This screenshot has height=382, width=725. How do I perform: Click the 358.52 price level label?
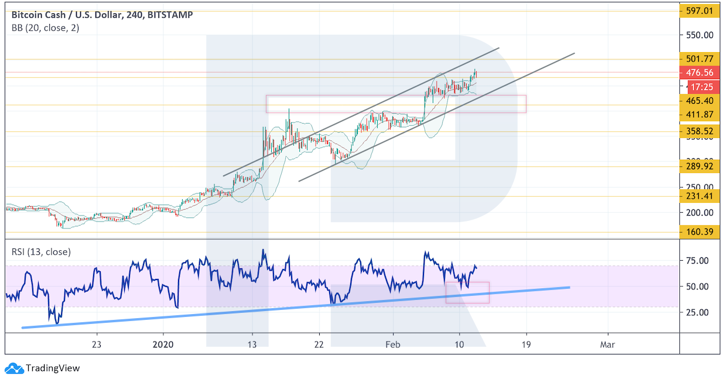tap(699, 132)
